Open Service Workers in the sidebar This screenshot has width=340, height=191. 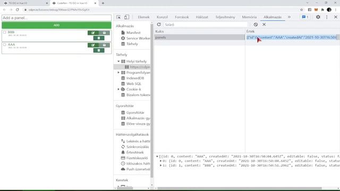tap(136, 38)
